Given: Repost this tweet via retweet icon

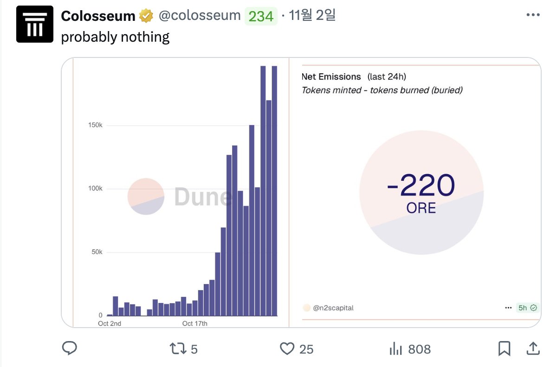Looking at the screenshot, I should click(178, 348).
